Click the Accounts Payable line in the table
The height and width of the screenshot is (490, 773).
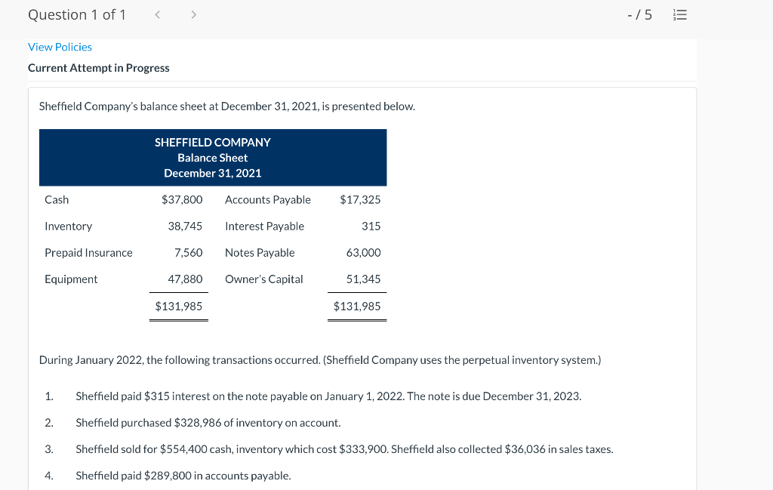coord(267,199)
